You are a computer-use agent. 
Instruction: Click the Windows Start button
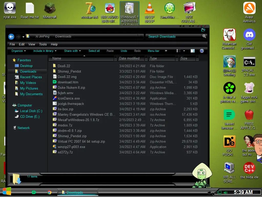pos(7,192)
